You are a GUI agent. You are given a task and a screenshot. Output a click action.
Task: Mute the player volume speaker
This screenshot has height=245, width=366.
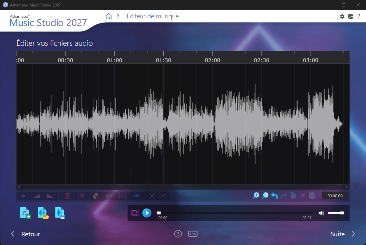pos(322,213)
